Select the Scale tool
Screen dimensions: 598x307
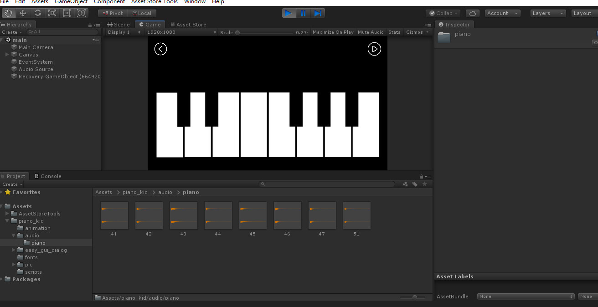click(x=52, y=13)
